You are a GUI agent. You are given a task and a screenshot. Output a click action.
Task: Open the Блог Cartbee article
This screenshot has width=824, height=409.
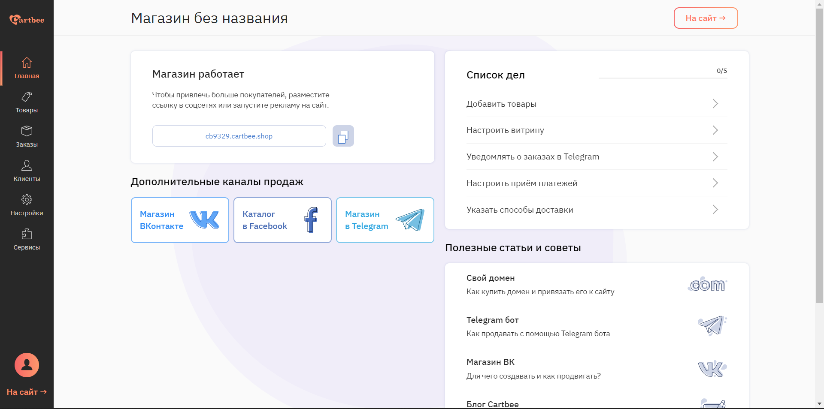597,403
